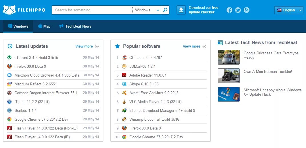Click the Flash Player (IE) icon
This screenshot has width=306, height=148.
(x=9, y=137)
